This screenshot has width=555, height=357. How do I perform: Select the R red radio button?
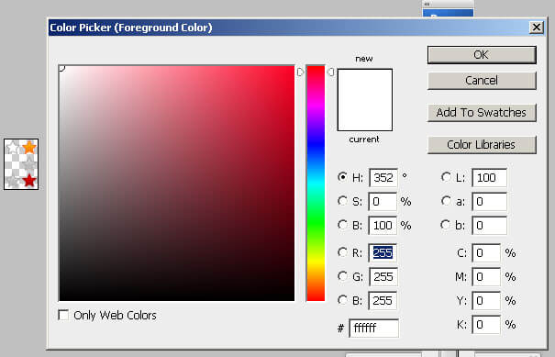point(342,252)
